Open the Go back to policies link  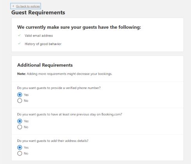pos(26,6)
